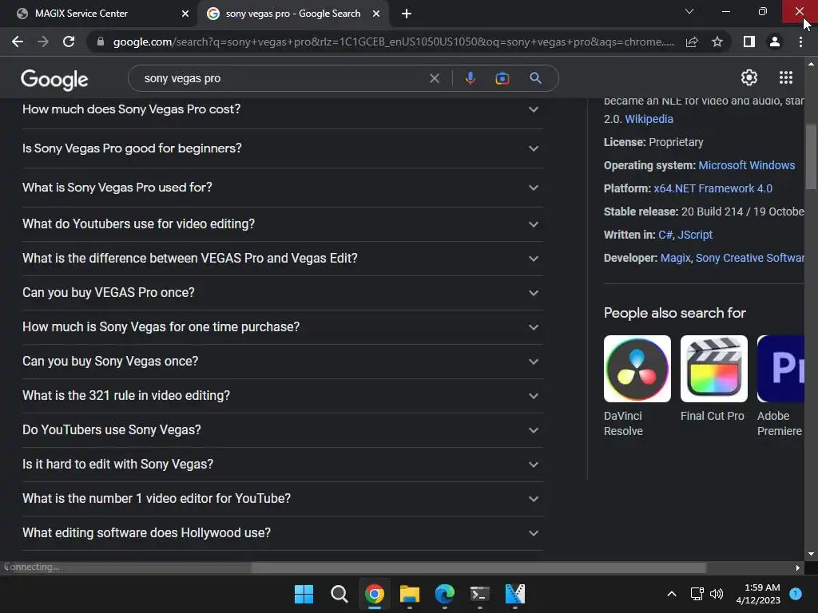Open the clock and date flyout
The image size is (818, 613).
[758, 594]
